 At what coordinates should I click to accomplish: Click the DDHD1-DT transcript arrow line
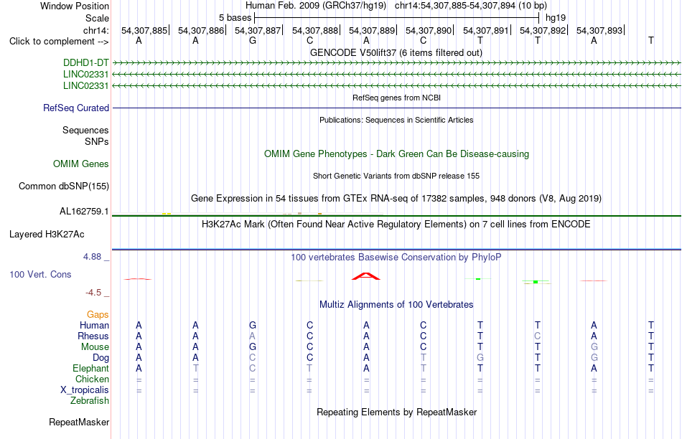(396, 63)
